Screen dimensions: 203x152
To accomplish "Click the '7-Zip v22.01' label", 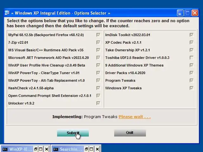I will (x=18, y=42).
